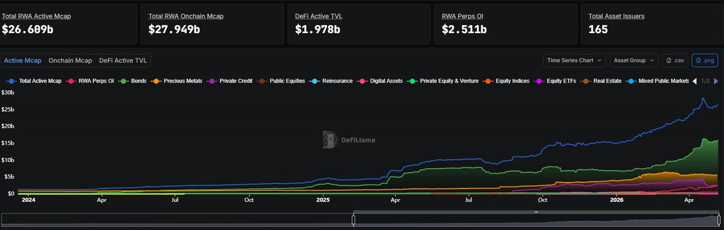Switch to the Active Mcap tab

coord(23,60)
